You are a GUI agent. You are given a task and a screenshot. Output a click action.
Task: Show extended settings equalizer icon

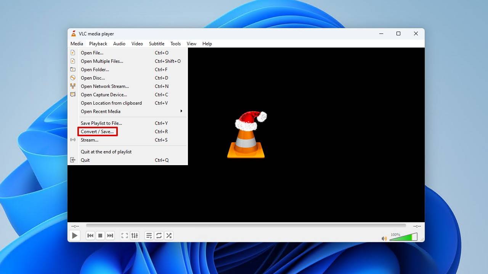tap(135, 236)
